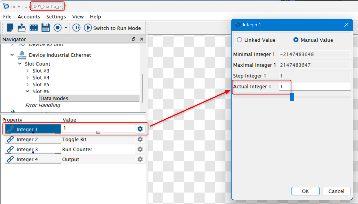The height and width of the screenshot is (204, 358).
Task: Open settings gear for Integer 1
Action: (140, 129)
